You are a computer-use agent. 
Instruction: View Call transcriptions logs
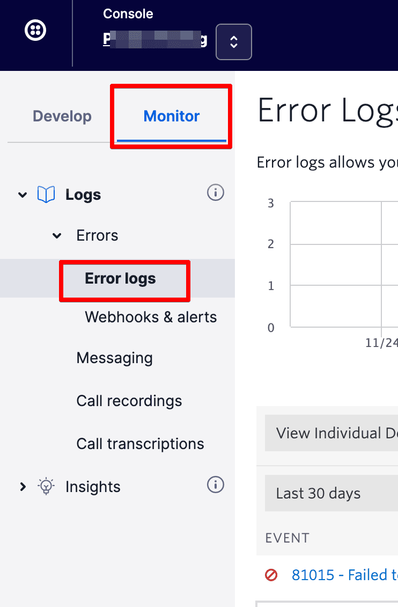(x=140, y=444)
